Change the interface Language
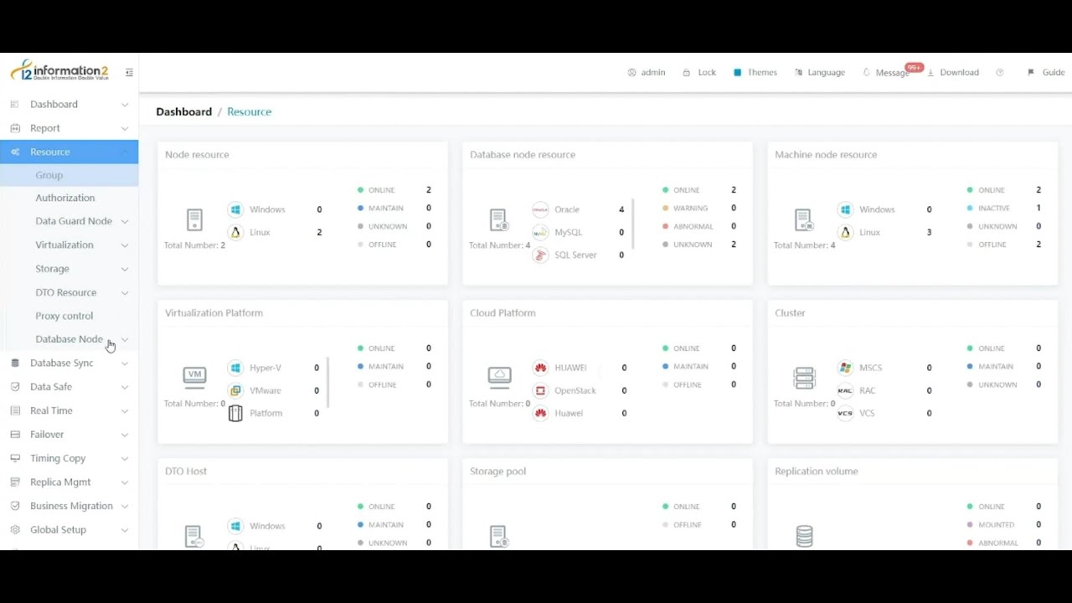Screen dimensions: 1072x603 click(x=820, y=73)
